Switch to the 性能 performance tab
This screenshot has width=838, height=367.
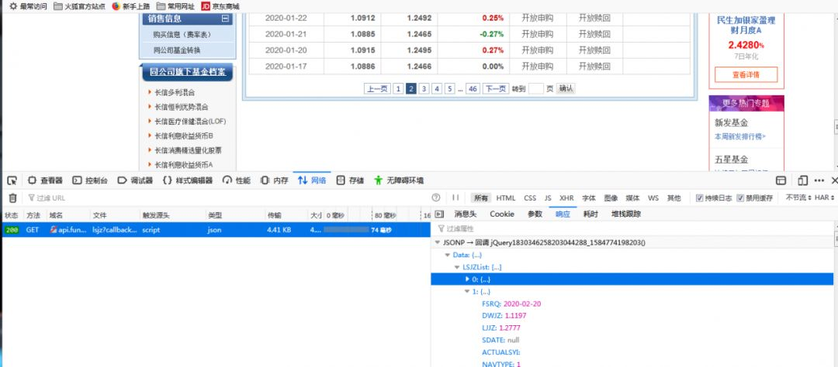(237, 180)
